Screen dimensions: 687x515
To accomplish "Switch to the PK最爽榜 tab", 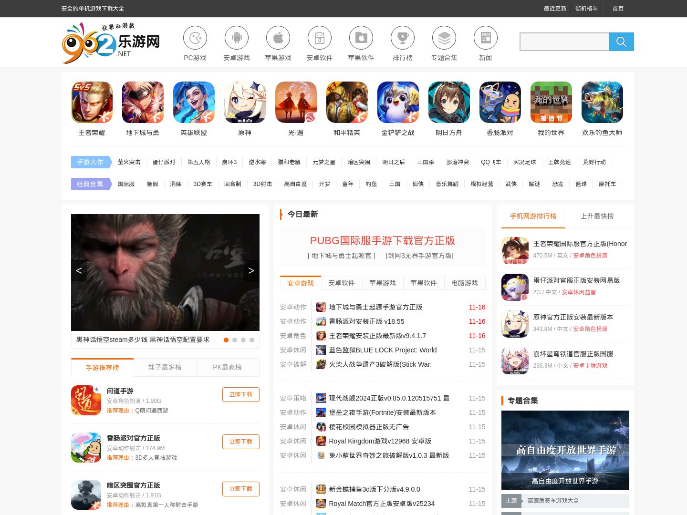I will tap(228, 367).
